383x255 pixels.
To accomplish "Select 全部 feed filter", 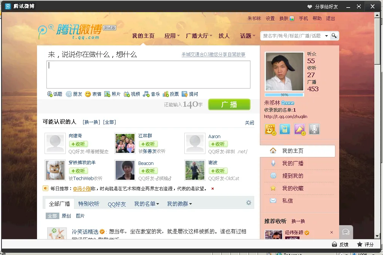I will pos(52,216).
